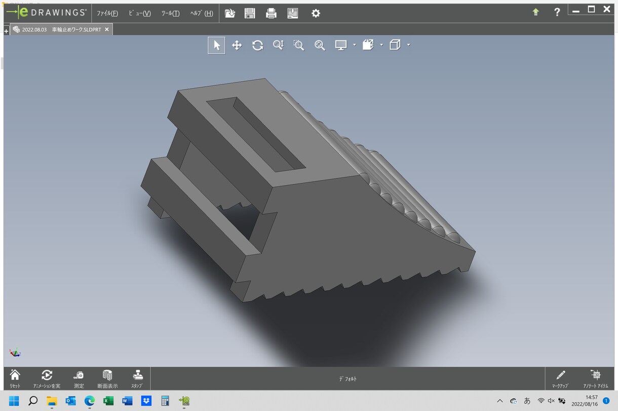Toggle the 断面表示 section view
618x411 pixels.
(x=107, y=378)
